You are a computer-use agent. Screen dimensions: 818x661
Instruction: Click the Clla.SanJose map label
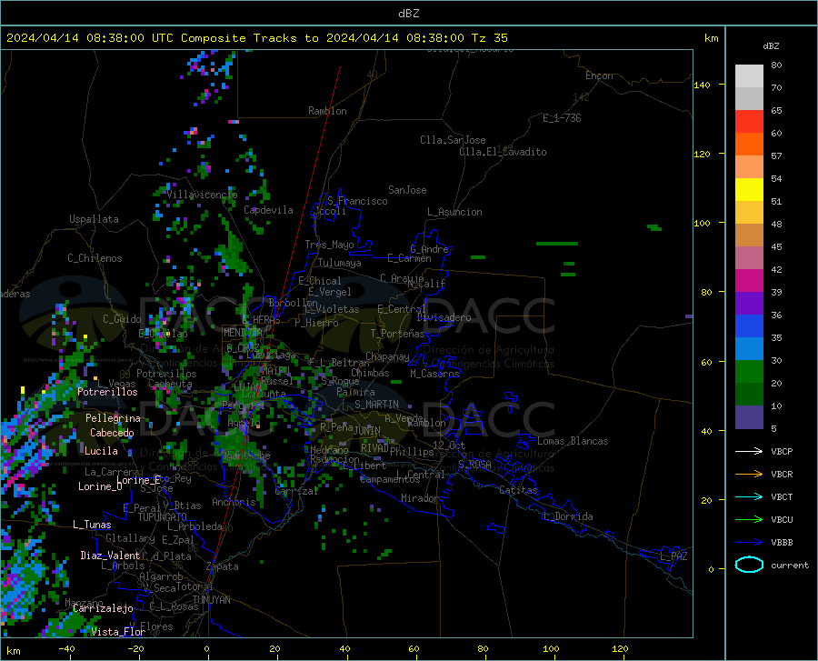[453, 140]
